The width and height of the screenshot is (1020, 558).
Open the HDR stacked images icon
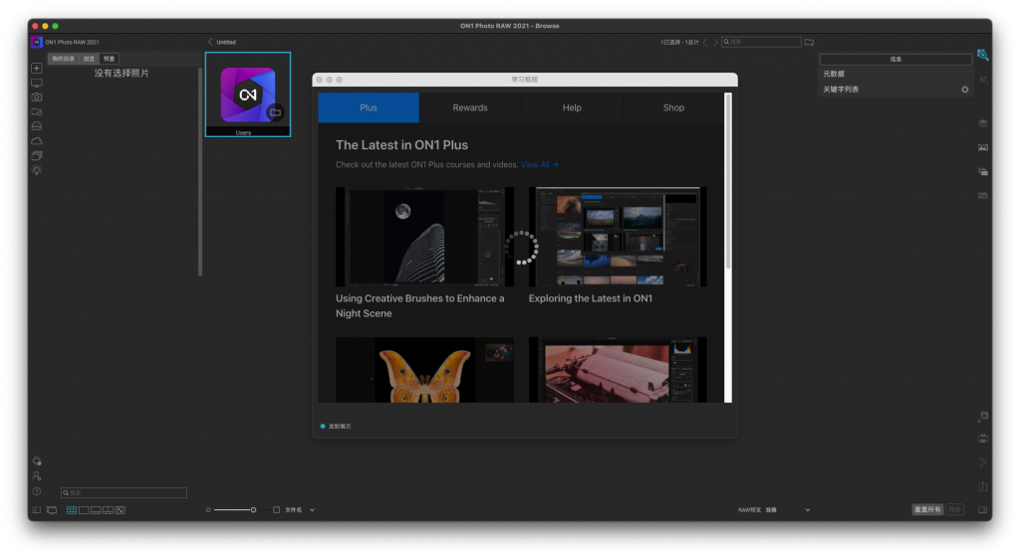click(x=982, y=172)
